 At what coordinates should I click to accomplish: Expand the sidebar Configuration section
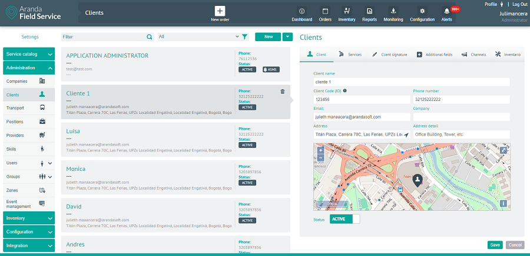pos(29,232)
